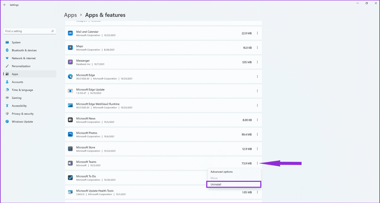
Task: Open more options for Microsoft News
Action: point(257,120)
